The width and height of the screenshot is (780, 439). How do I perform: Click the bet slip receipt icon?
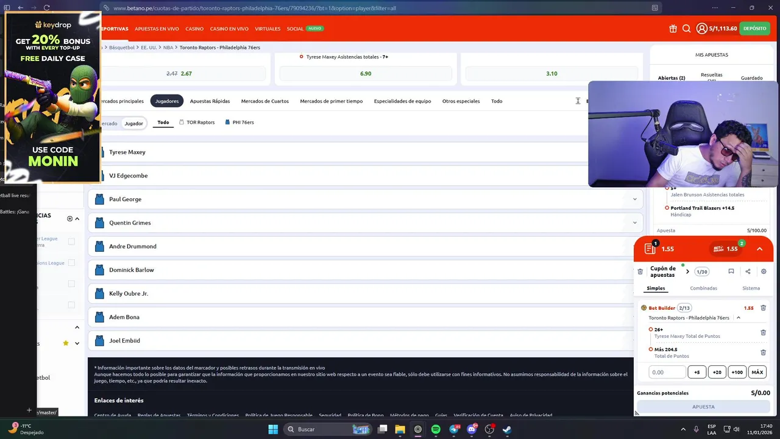pos(650,249)
